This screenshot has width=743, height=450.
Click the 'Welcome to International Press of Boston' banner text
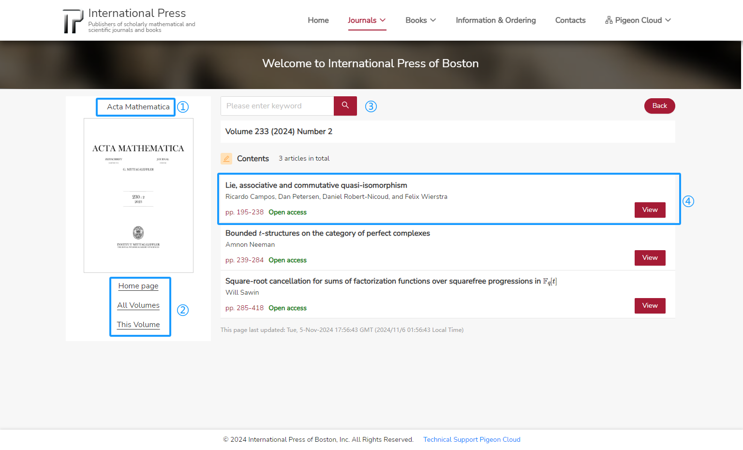point(371,63)
